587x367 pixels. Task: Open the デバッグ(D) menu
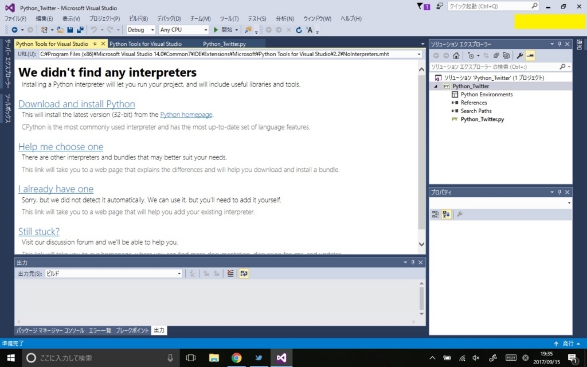click(169, 19)
